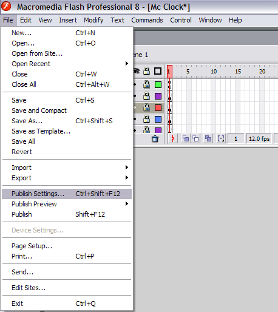The height and width of the screenshot is (312, 278).
Task: Choose Open... from the File menu
Action: (67, 43)
